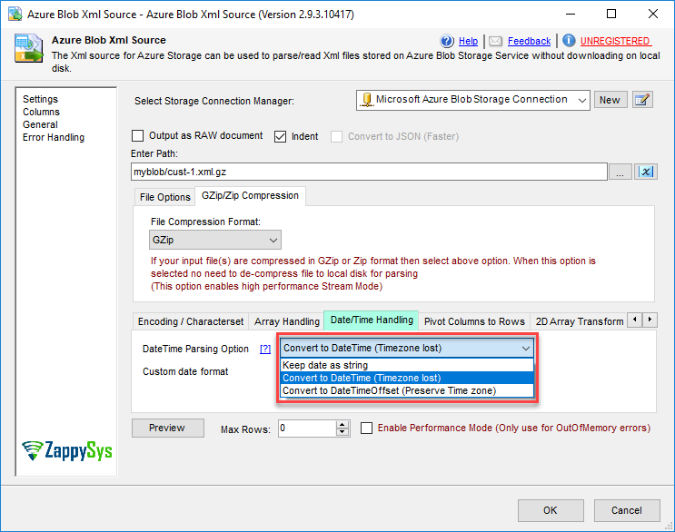Click the Help question mark icon
675x532 pixels.
click(447, 41)
